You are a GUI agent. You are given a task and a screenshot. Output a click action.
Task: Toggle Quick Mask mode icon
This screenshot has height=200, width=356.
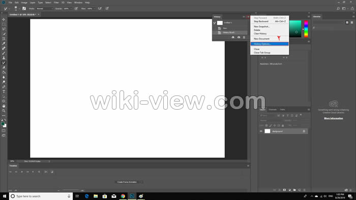click(x=4, y=130)
